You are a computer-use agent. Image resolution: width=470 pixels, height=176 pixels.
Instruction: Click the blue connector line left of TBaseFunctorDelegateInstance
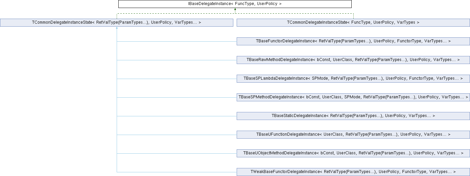point(177,42)
